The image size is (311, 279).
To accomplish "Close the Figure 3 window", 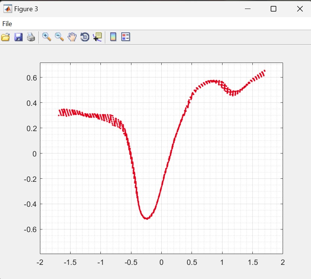I will click(x=299, y=9).
